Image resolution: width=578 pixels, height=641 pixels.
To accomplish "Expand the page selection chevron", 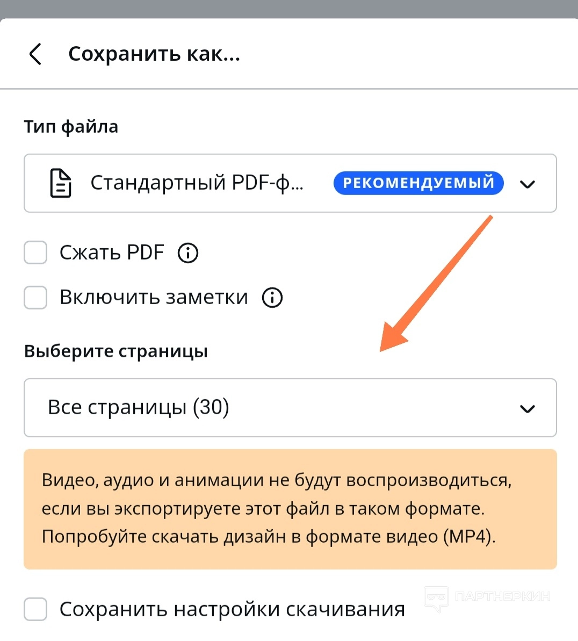I will coord(528,409).
